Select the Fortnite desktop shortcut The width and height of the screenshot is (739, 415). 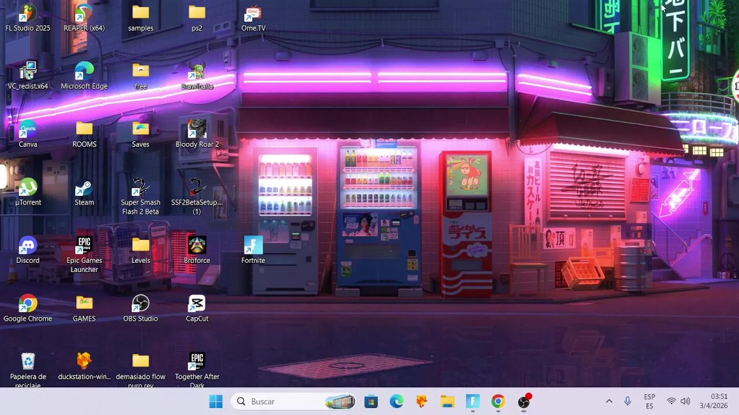pyautogui.click(x=253, y=250)
